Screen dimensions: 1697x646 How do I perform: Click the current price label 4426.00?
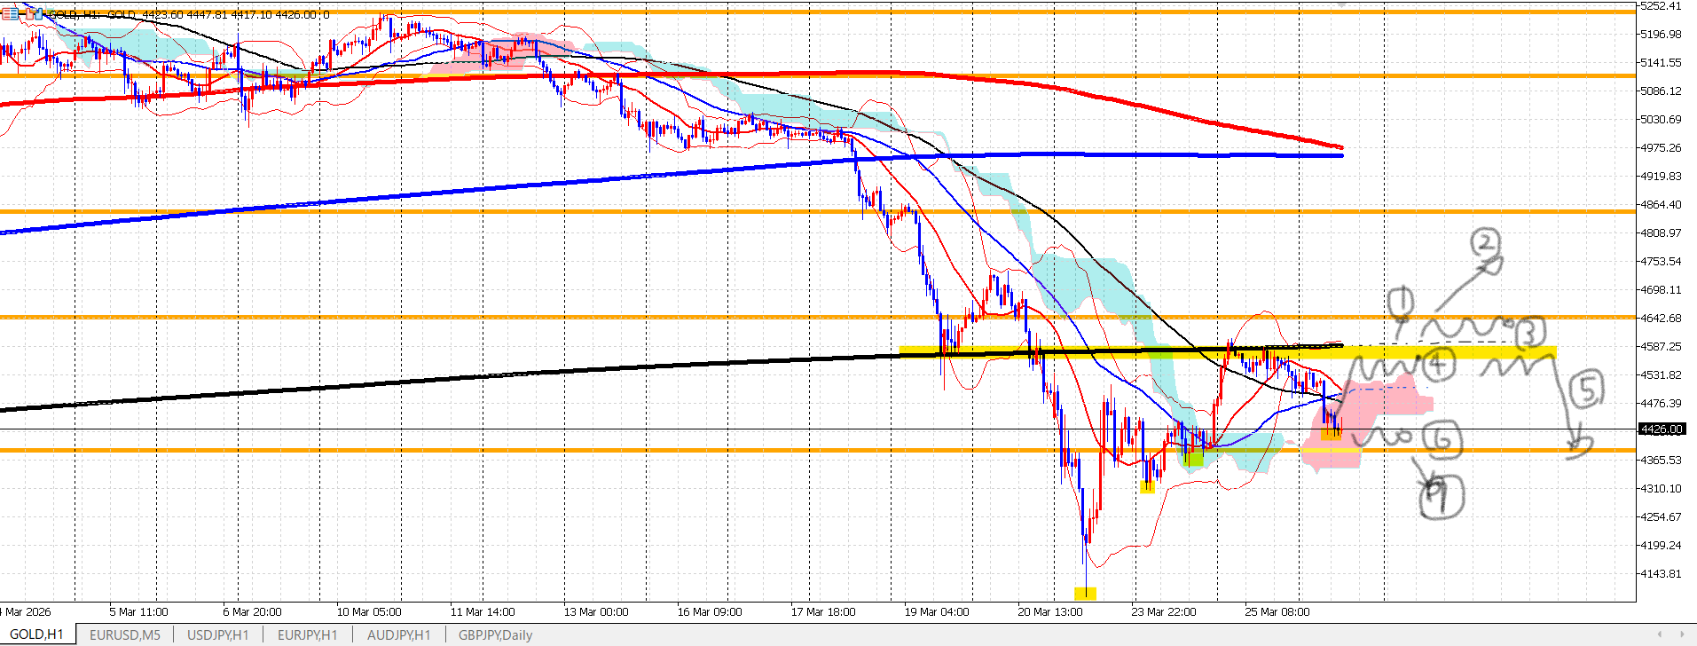coord(1661,429)
